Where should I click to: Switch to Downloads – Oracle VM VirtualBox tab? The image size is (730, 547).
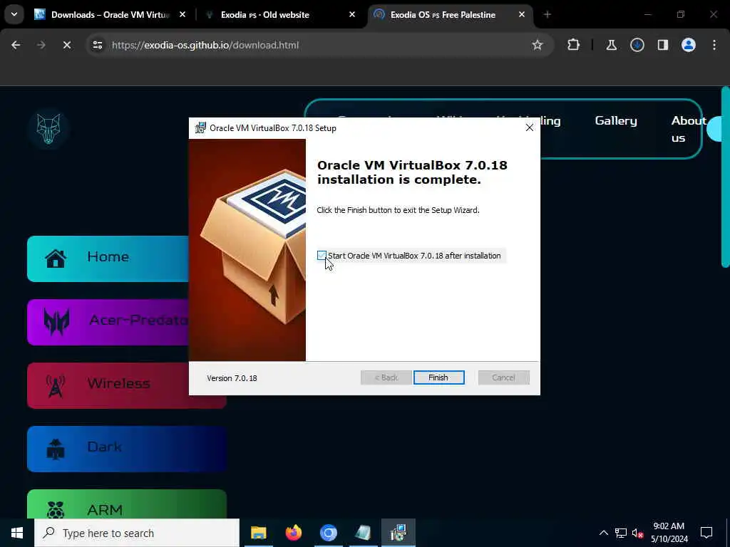coord(110,15)
